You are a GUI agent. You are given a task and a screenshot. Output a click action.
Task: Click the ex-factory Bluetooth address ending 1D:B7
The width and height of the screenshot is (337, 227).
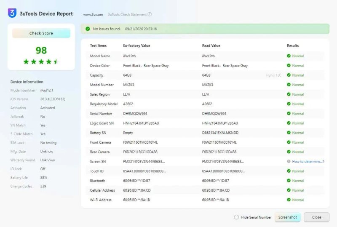click(136, 181)
